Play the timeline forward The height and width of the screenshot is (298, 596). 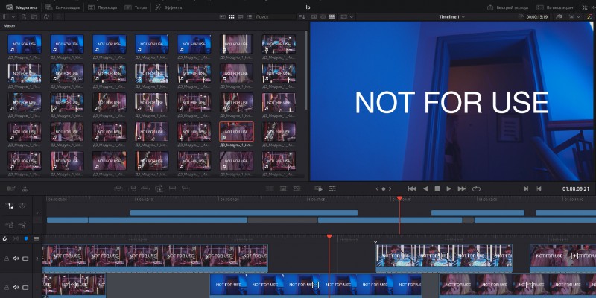pos(449,188)
